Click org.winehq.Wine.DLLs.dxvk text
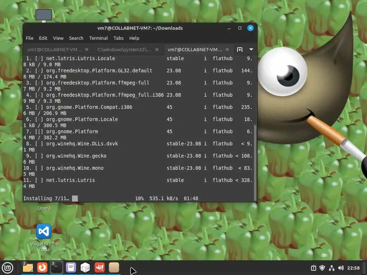 [x=82, y=144]
